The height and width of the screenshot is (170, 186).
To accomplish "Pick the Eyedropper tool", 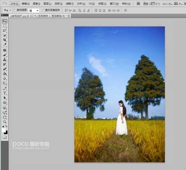I will pyautogui.click(x=5, y=45).
